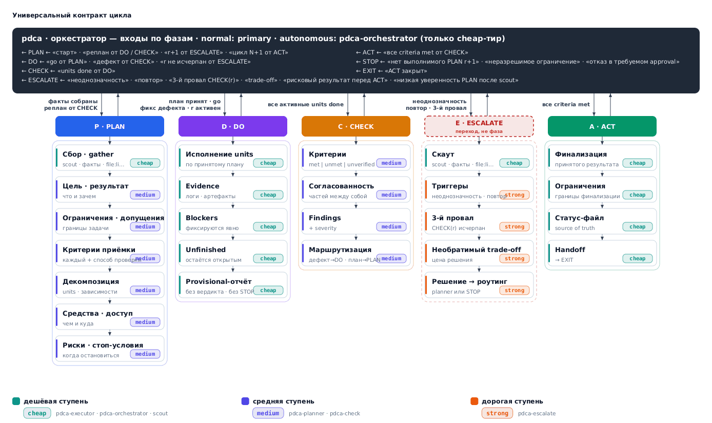Select the Unfinished card
The image size is (712, 423).
233,253
